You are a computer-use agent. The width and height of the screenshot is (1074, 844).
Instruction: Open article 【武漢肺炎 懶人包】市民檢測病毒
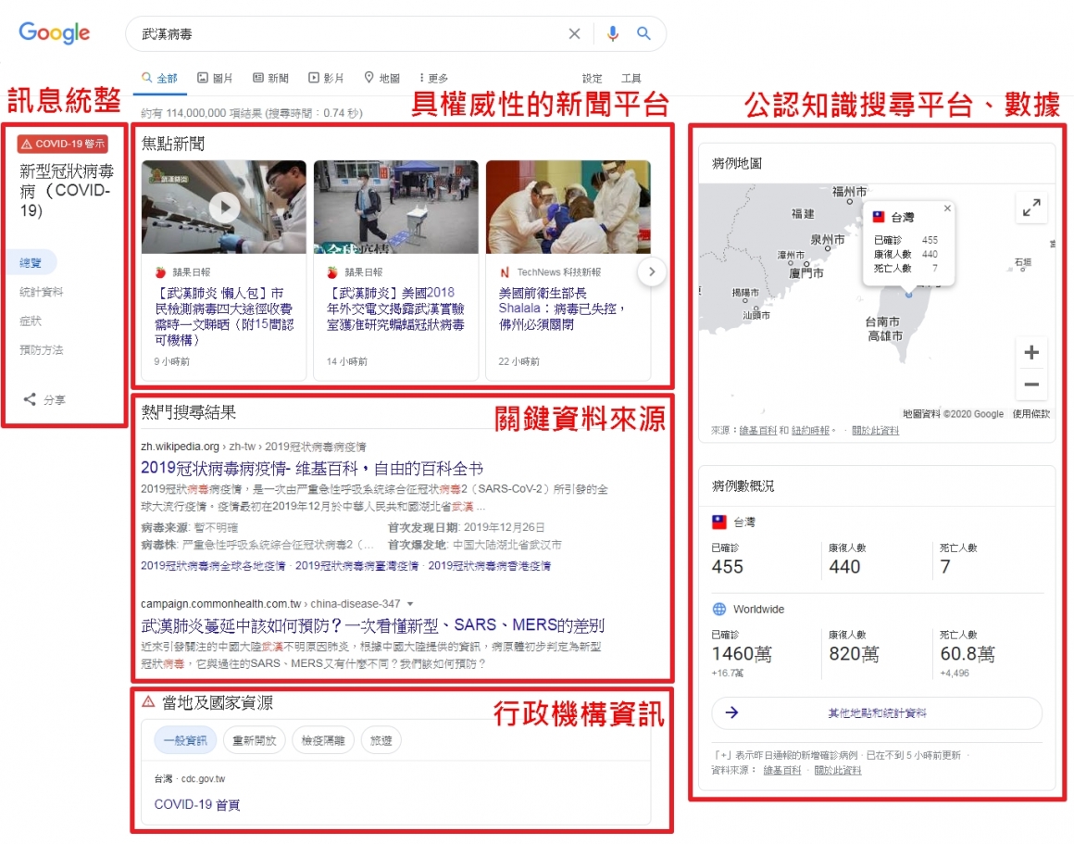[225, 316]
